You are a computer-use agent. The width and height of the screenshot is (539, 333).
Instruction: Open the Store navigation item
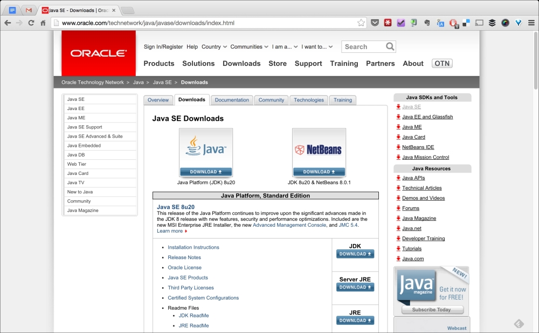point(278,63)
